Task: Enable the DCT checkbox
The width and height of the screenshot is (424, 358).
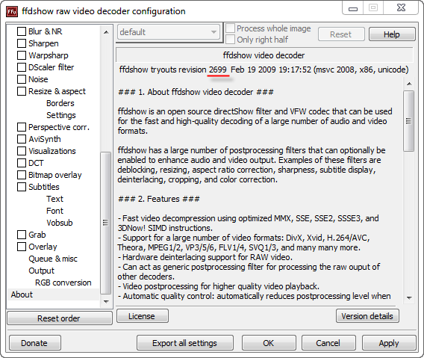Action: click(x=22, y=163)
